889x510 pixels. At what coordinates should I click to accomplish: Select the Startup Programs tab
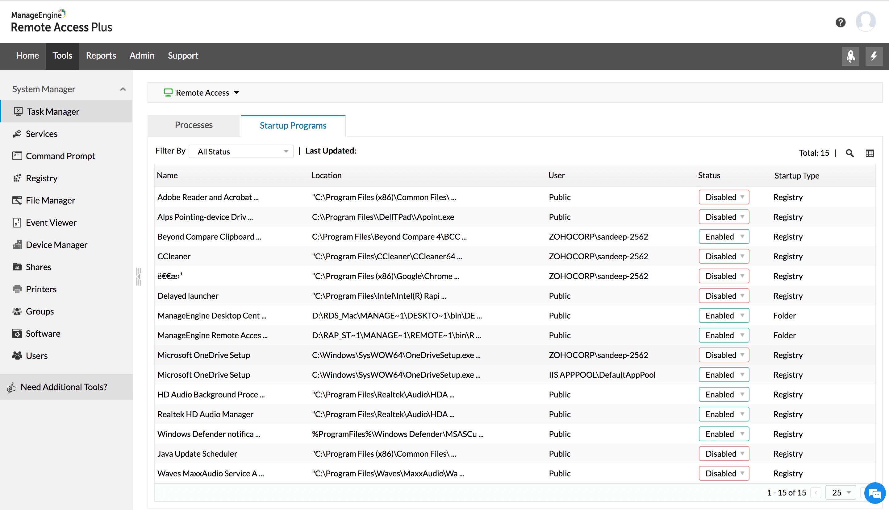pos(293,125)
